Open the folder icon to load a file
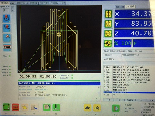 [25, 107]
